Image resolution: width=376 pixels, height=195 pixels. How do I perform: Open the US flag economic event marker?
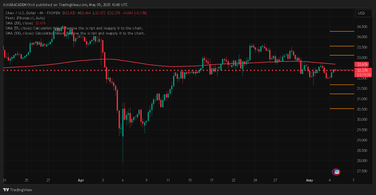point(337,172)
